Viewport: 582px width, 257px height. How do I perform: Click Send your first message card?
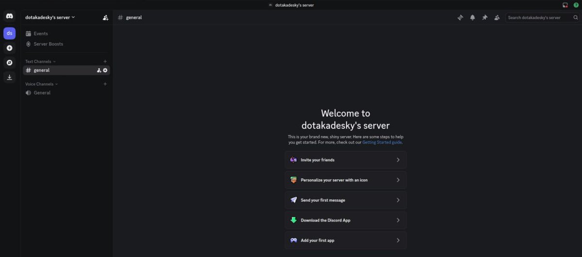(346, 200)
